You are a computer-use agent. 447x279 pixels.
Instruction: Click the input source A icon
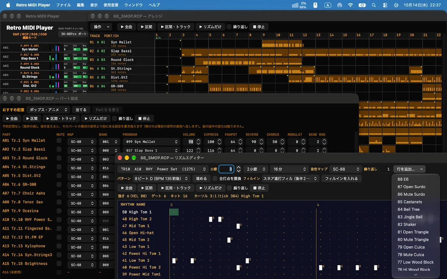[327, 5]
